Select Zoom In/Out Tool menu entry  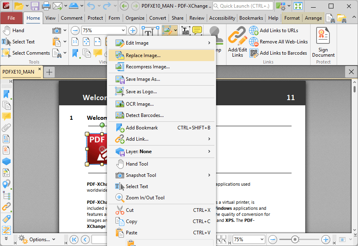click(161, 198)
